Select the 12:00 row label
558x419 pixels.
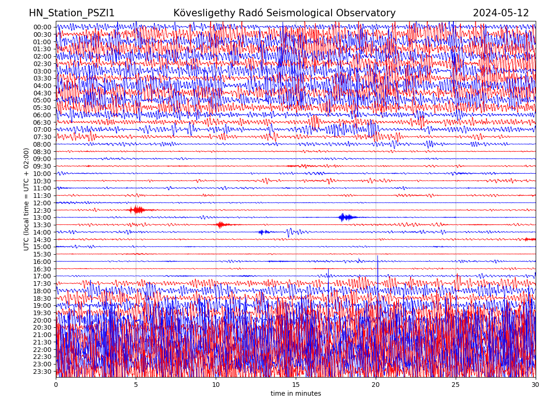(42, 203)
